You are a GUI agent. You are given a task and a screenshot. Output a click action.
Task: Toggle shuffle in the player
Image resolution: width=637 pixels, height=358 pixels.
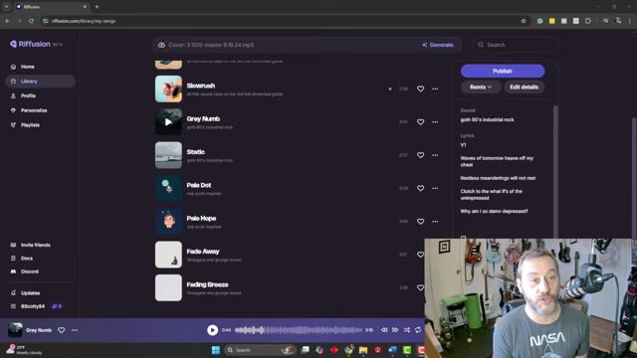407,330
